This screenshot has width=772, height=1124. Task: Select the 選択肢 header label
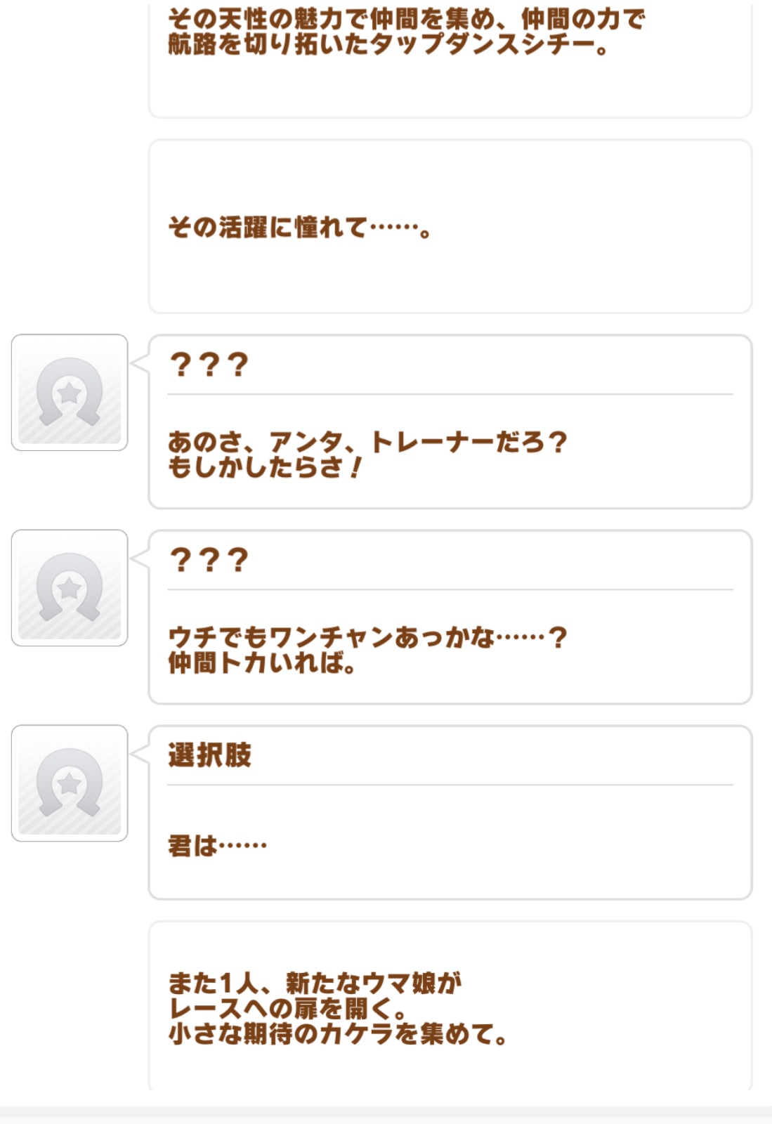(209, 756)
